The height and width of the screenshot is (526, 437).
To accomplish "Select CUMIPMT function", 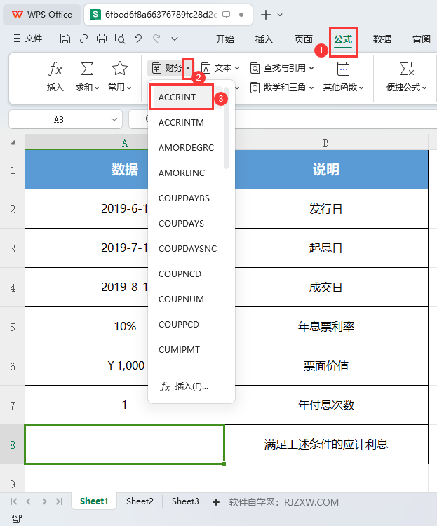I will (179, 349).
